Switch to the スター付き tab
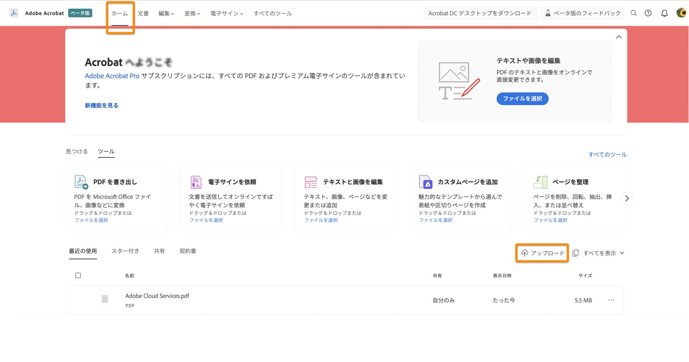The height and width of the screenshot is (362, 689). (125, 251)
